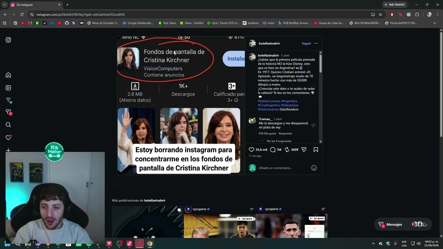Bookmark this page with the star icon

380,15
